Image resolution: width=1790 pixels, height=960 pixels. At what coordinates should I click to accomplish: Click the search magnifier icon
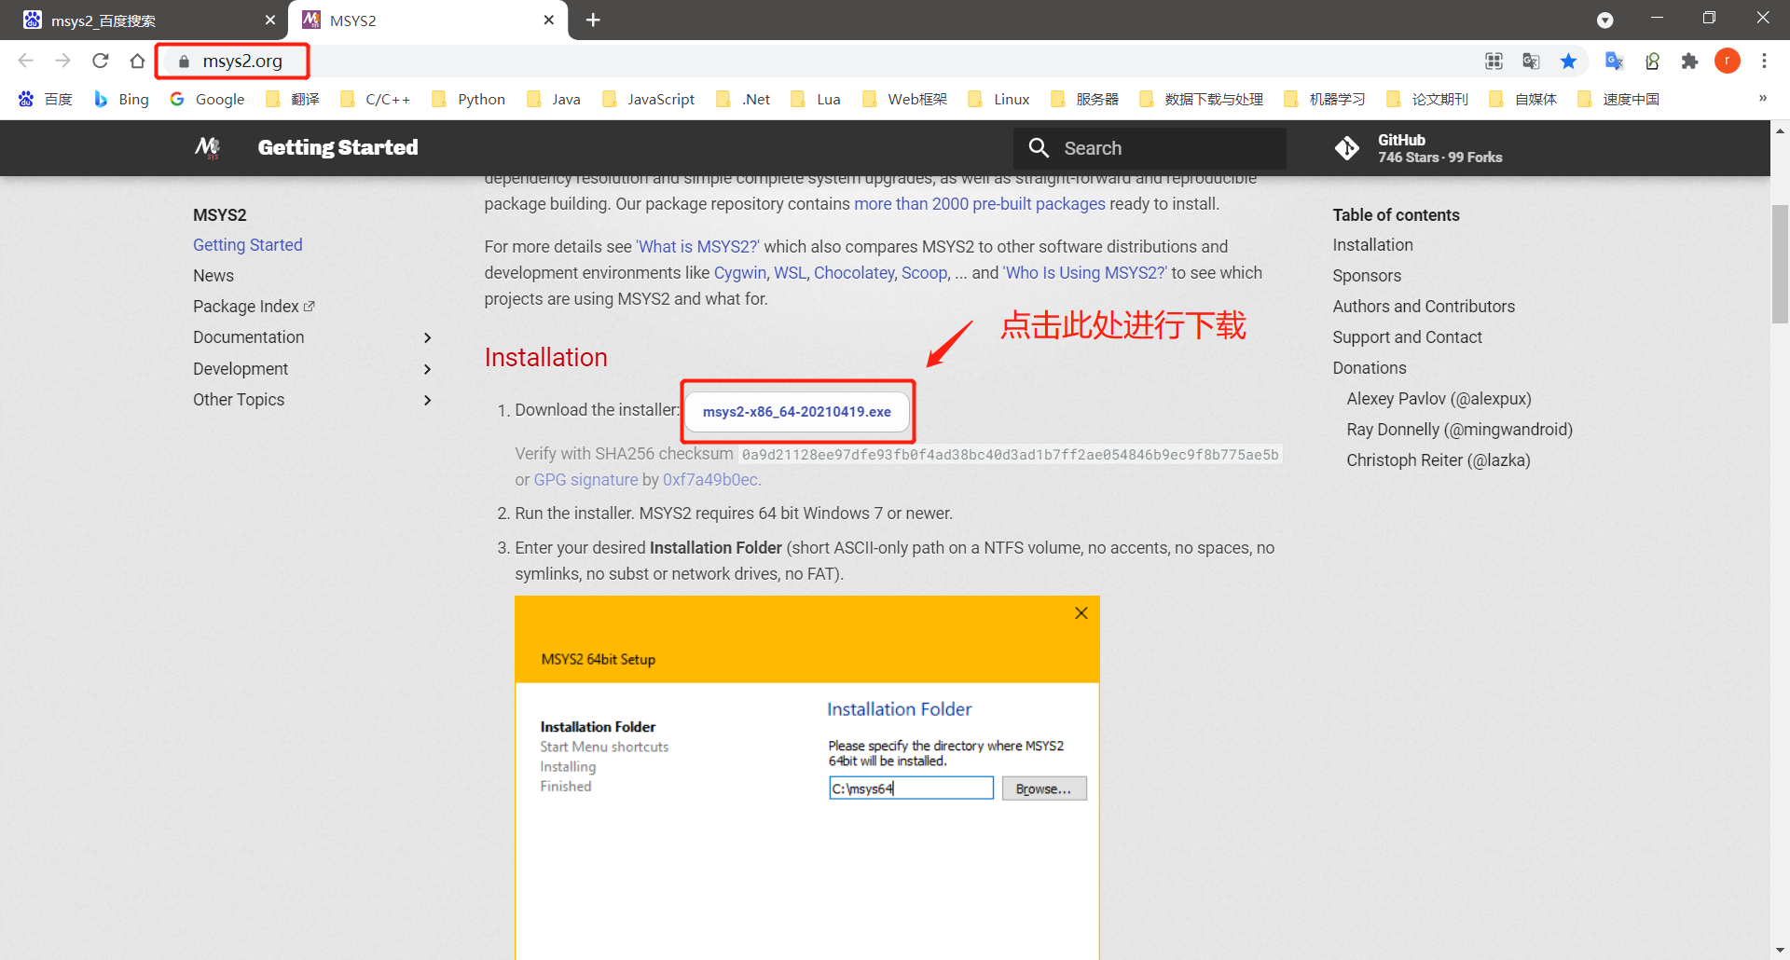point(1039,147)
